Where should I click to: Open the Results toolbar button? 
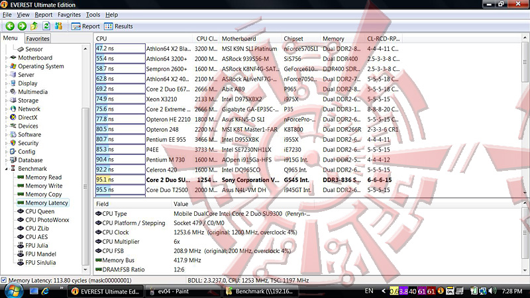point(119,26)
